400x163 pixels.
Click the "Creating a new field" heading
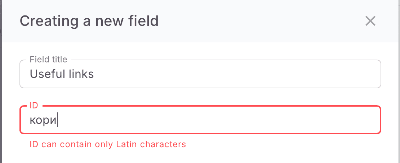click(x=89, y=21)
